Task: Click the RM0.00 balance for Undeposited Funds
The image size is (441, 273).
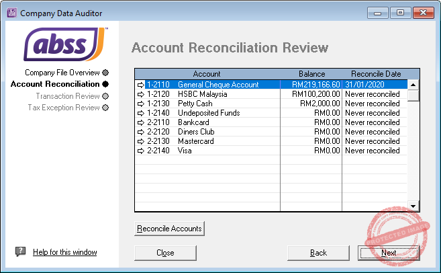Action: tap(327, 113)
